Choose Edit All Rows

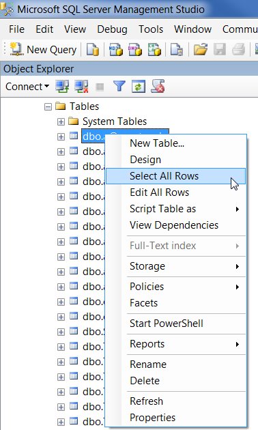[x=175, y=192]
